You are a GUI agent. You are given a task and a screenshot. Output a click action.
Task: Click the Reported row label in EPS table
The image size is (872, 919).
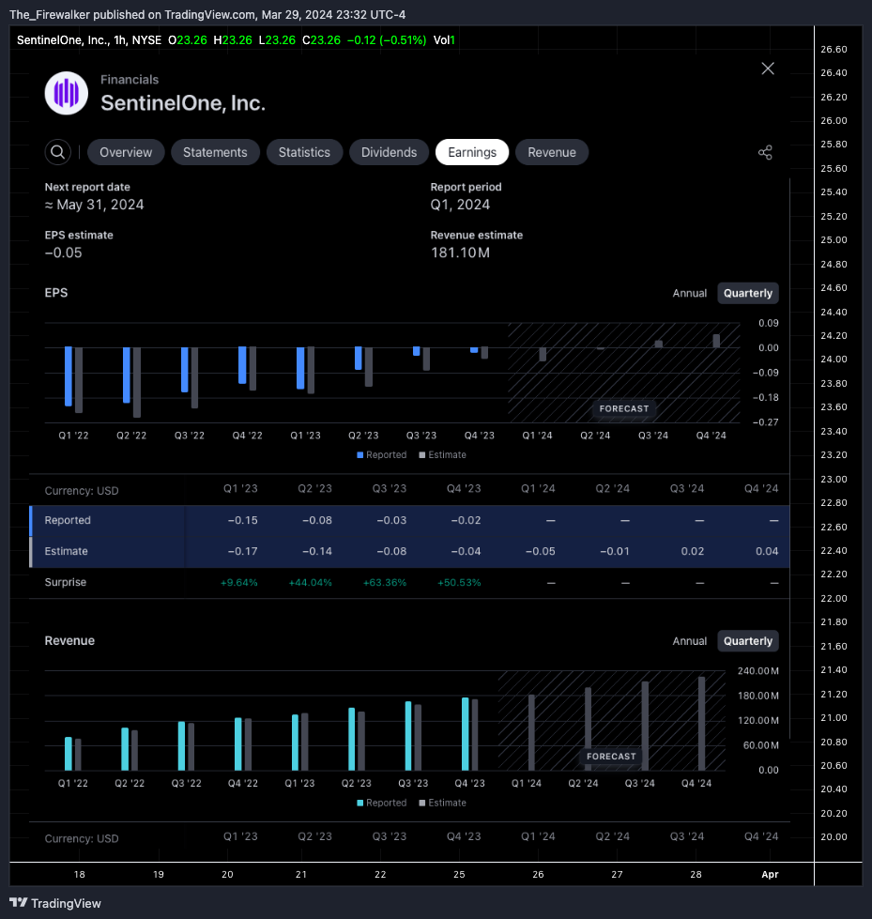pyautogui.click(x=68, y=520)
